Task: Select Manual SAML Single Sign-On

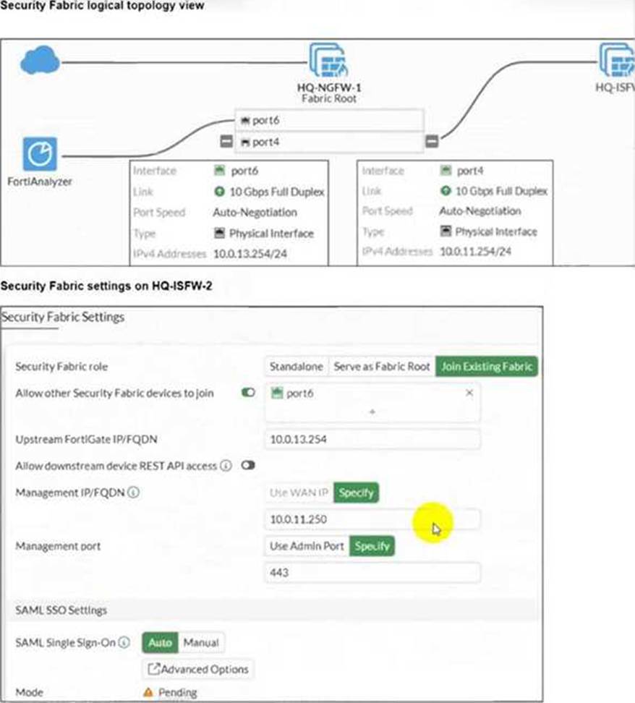Action: tap(201, 642)
